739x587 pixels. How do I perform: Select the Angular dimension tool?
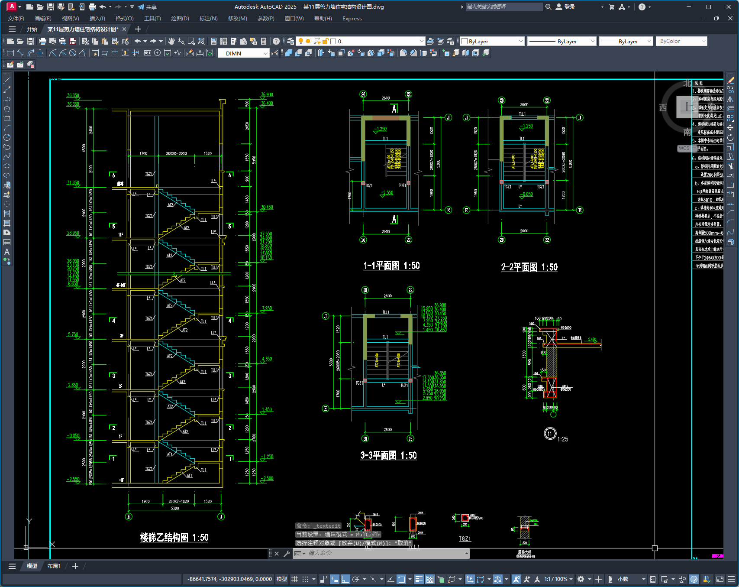[x=82, y=53]
